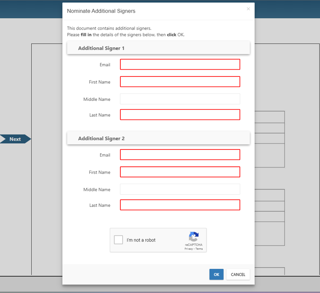Select Middle Name field of Additional Signer 2
The height and width of the screenshot is (293, 320).
point(180,189)
